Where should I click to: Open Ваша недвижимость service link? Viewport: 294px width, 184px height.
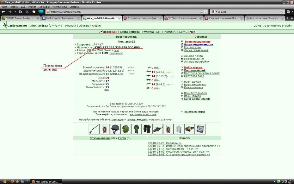point(199,45)
